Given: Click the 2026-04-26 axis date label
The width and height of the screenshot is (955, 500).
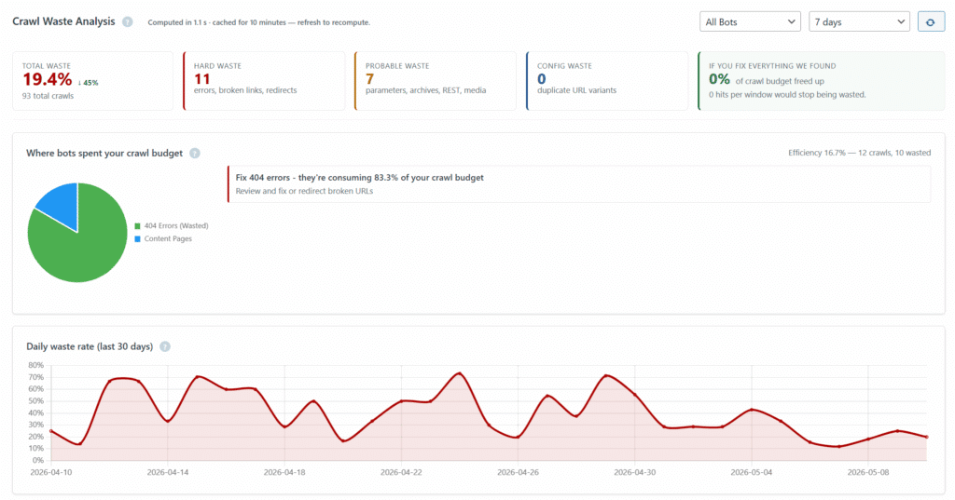Looking at the screenshot, I should (518, 472).
